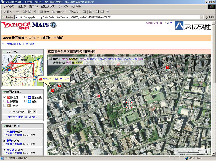Enable the 宿泊施設 (lodging) checkbox
Viewport: 216px width, 161px height.
(25, 97)
